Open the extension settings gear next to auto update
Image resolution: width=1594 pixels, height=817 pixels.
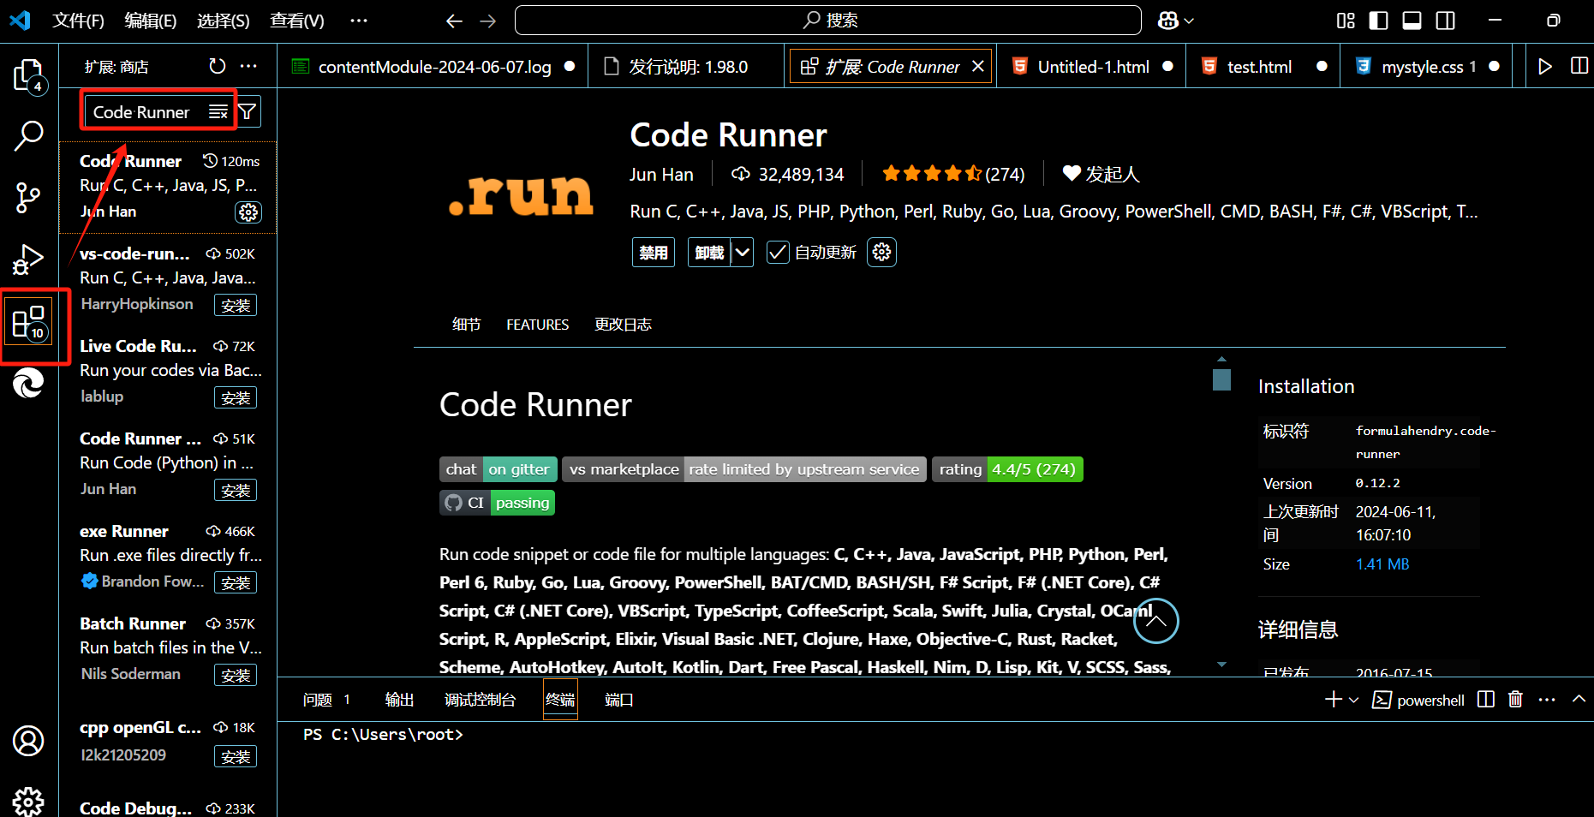(882, 253)
